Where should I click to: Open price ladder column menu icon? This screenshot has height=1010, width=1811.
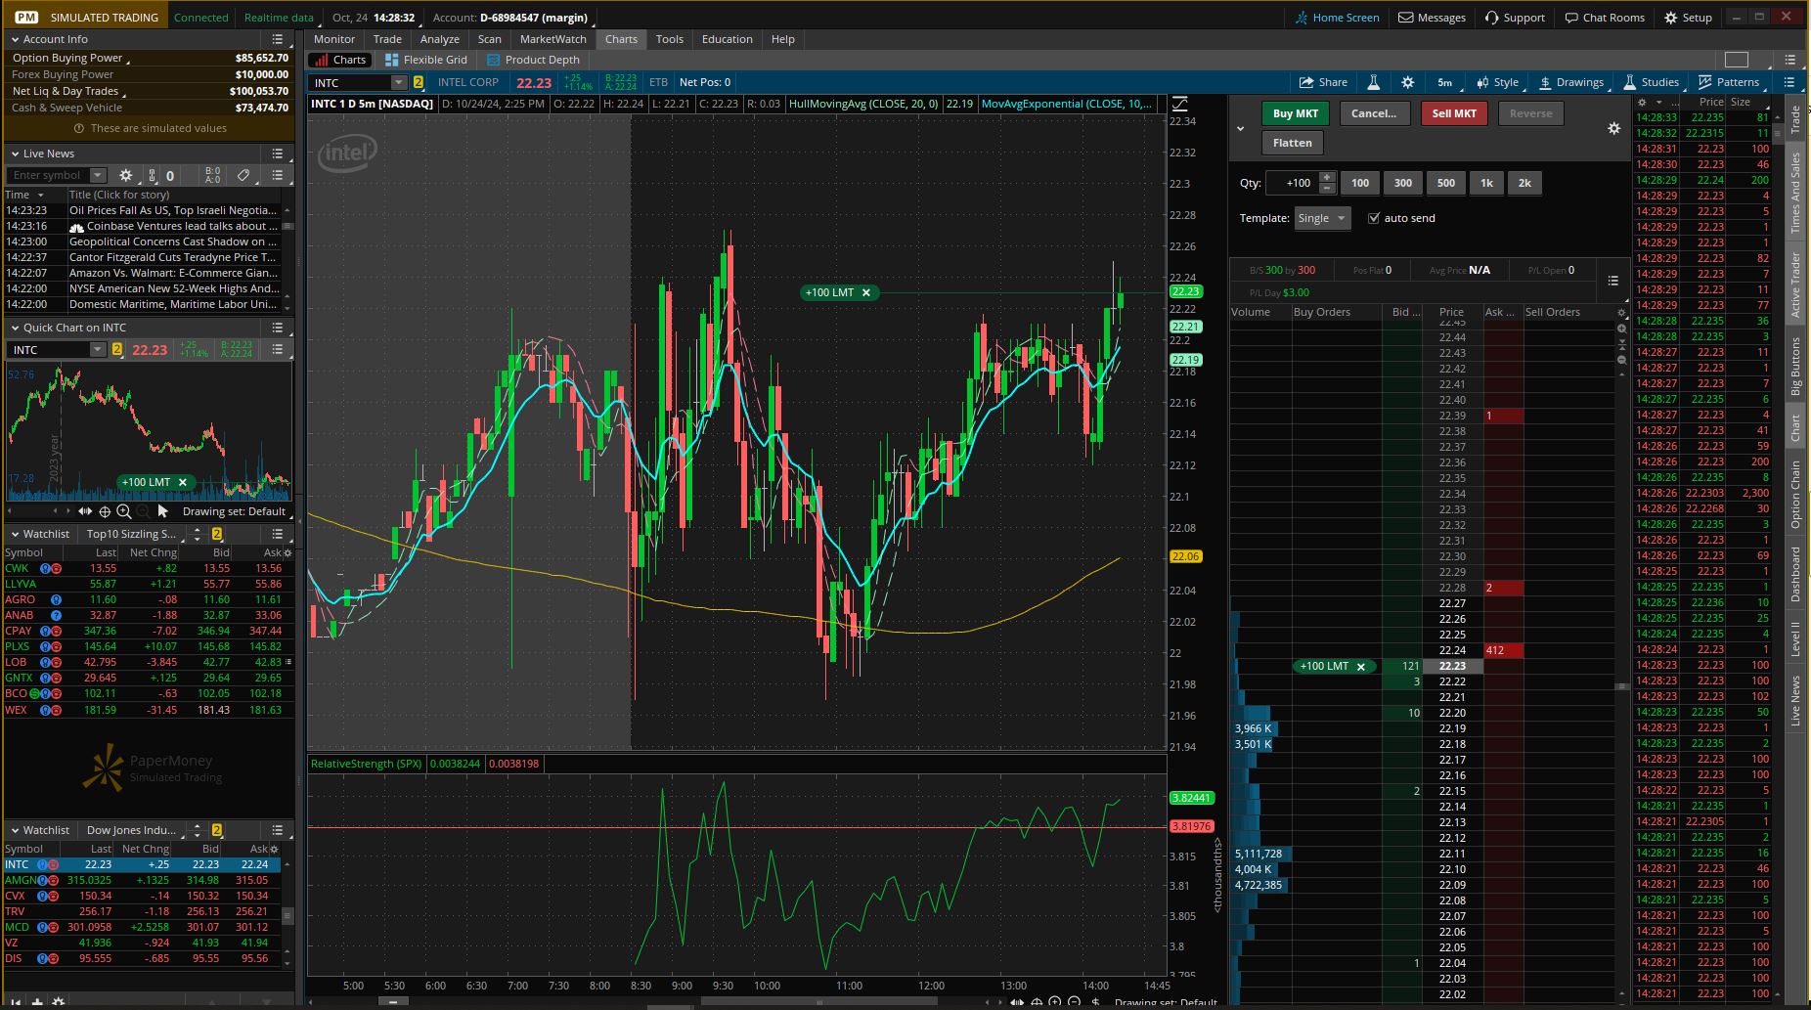pyautogui.click(x=1612, y=281)
